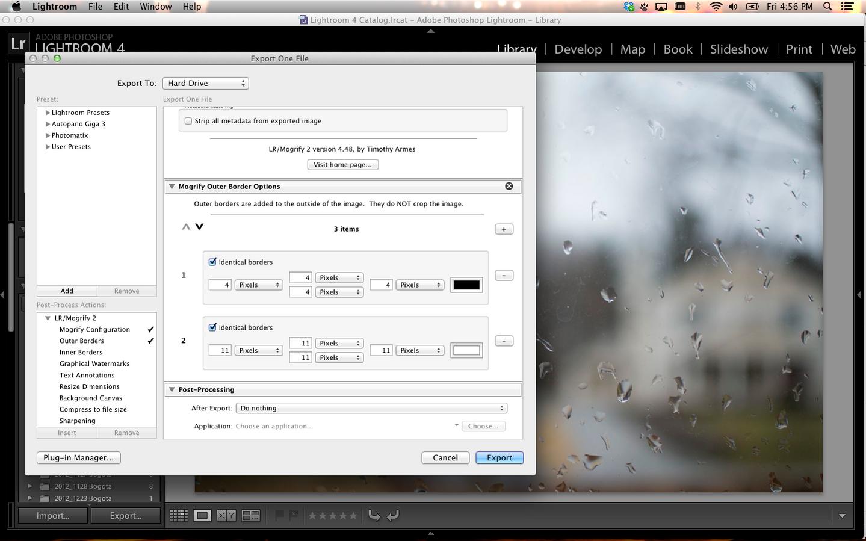
Task: Switch to the Develop module
Action: pyautogui.click(x=578, y=49)
